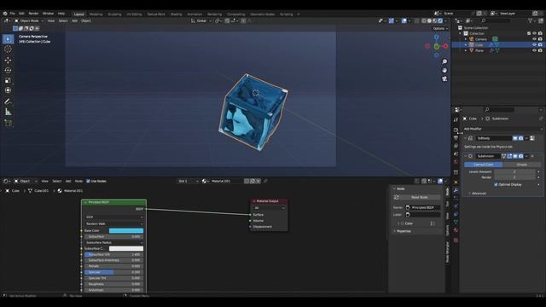Switch to Shading workspace tab
546x307 pixels.
pos(177,14)
